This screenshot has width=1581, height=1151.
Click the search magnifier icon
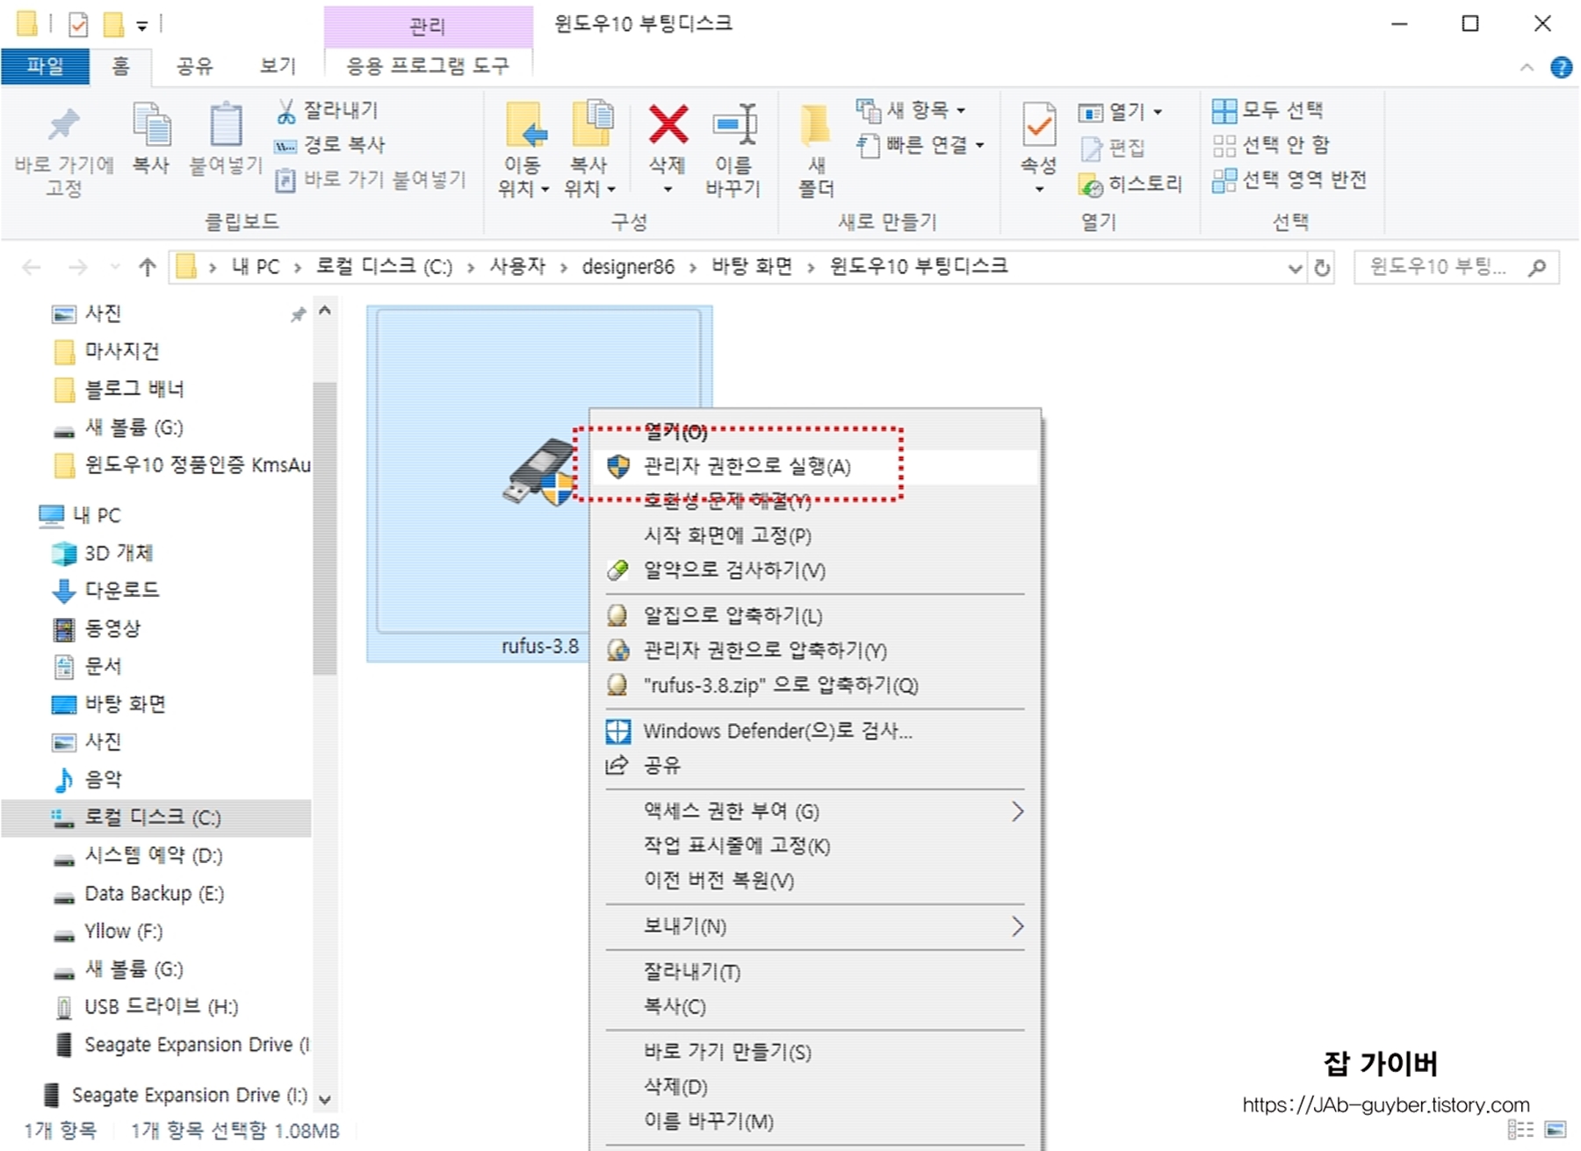pyautogui.click(x=1537, y=267)
